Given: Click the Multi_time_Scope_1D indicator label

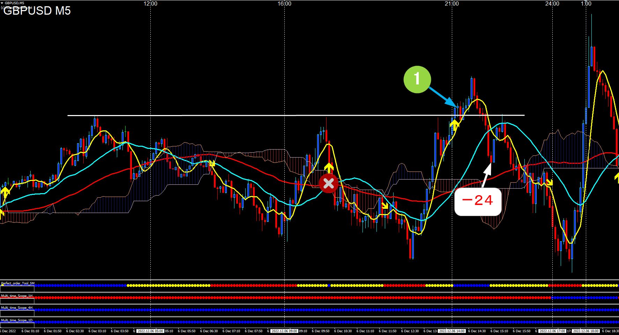Looking at the screenshot, I should pos(17,320).
